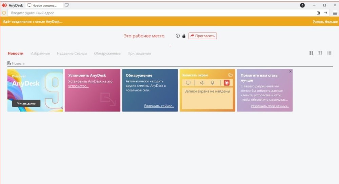Open the Недавние Сеансы tab
The height and width of the screenshot is (184, 339).
pos(72,54)
